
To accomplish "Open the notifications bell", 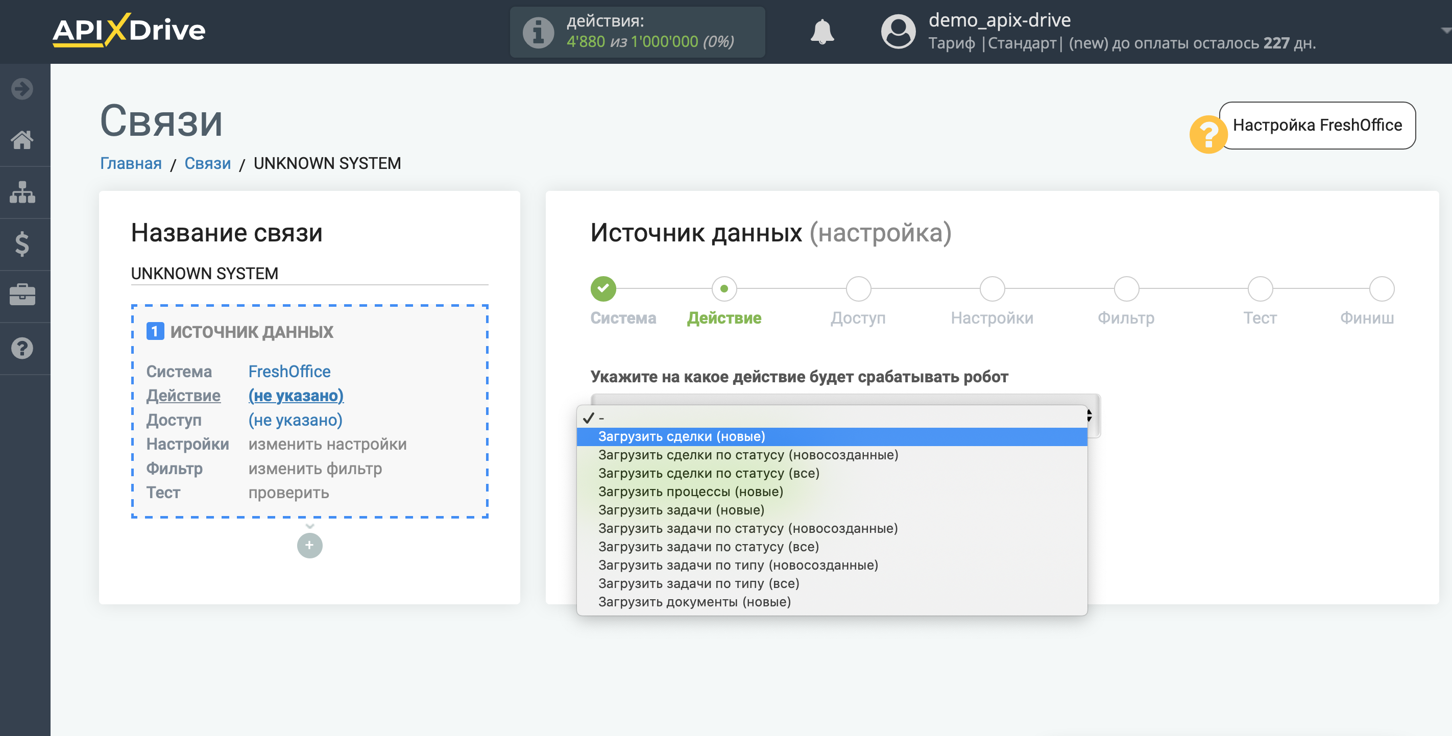I will [x=822, y=32].
